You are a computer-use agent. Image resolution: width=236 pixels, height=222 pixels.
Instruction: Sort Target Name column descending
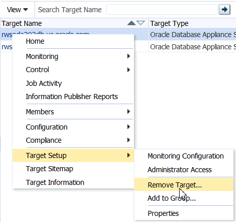coord(141,23)
